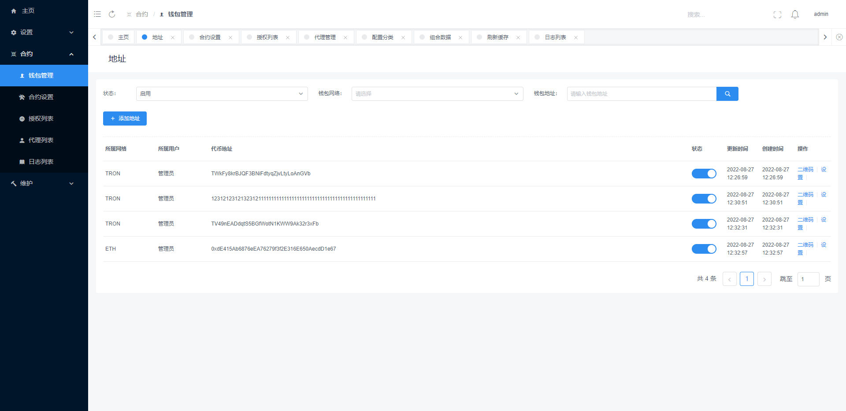Toggle status switch for the ETH address
Image resolution: width=846 pixels, height=411 pixels.
click(x=704, y=249)
